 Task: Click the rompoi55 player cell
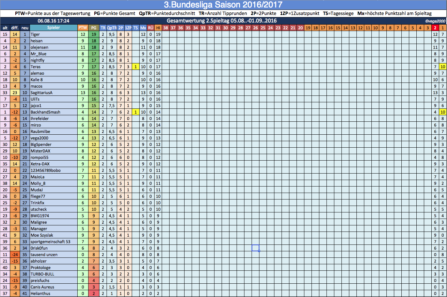(x=53, y=157)
